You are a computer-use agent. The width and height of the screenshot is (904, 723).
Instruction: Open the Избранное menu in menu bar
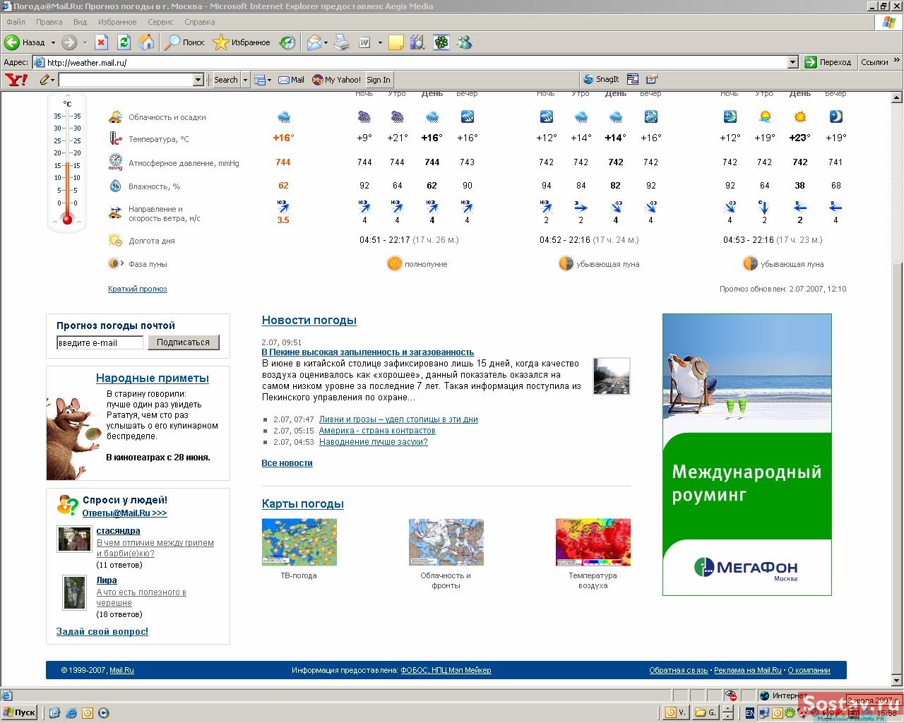click(117, 22)
